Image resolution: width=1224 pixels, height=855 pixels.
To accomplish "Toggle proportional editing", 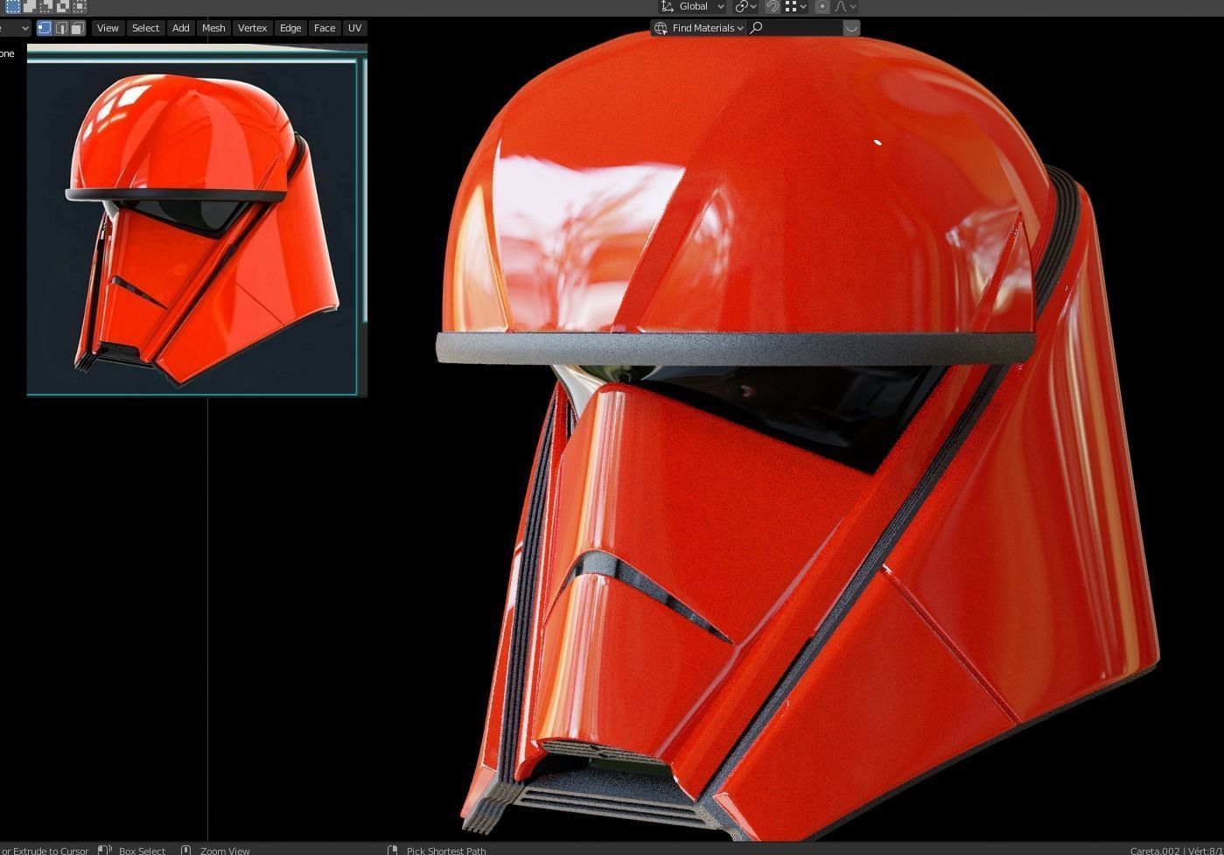I will 822,6.
